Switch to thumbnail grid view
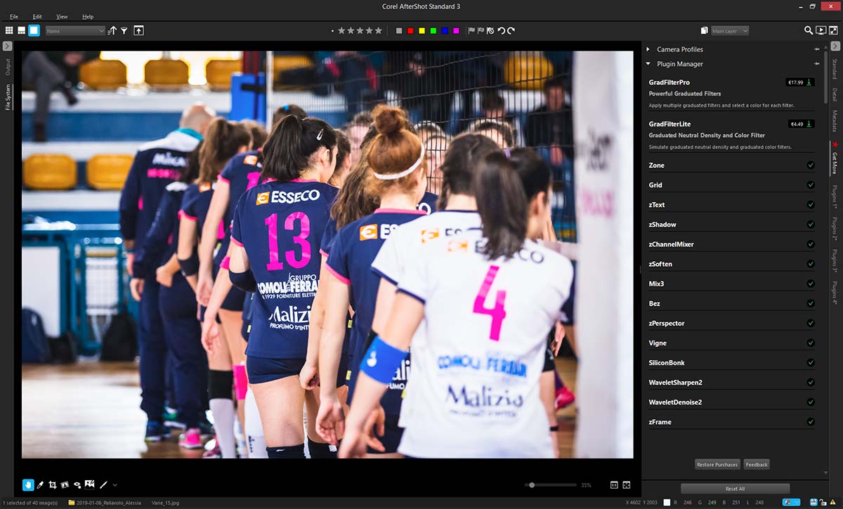 click(x=9, y=31)
